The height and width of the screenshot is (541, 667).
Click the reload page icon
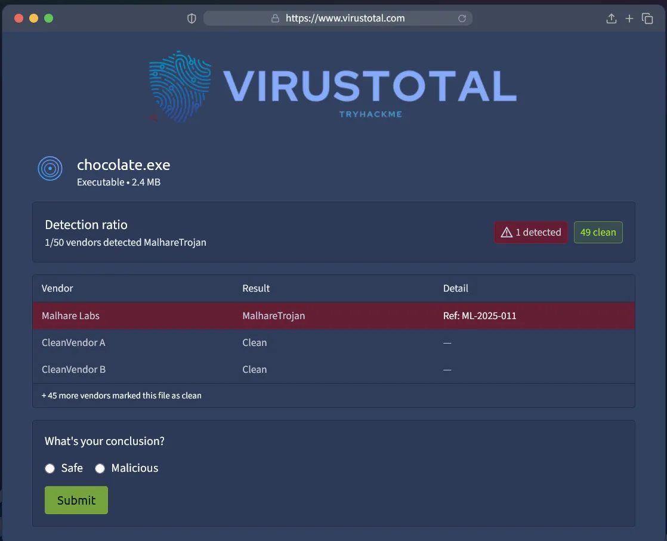462,18
